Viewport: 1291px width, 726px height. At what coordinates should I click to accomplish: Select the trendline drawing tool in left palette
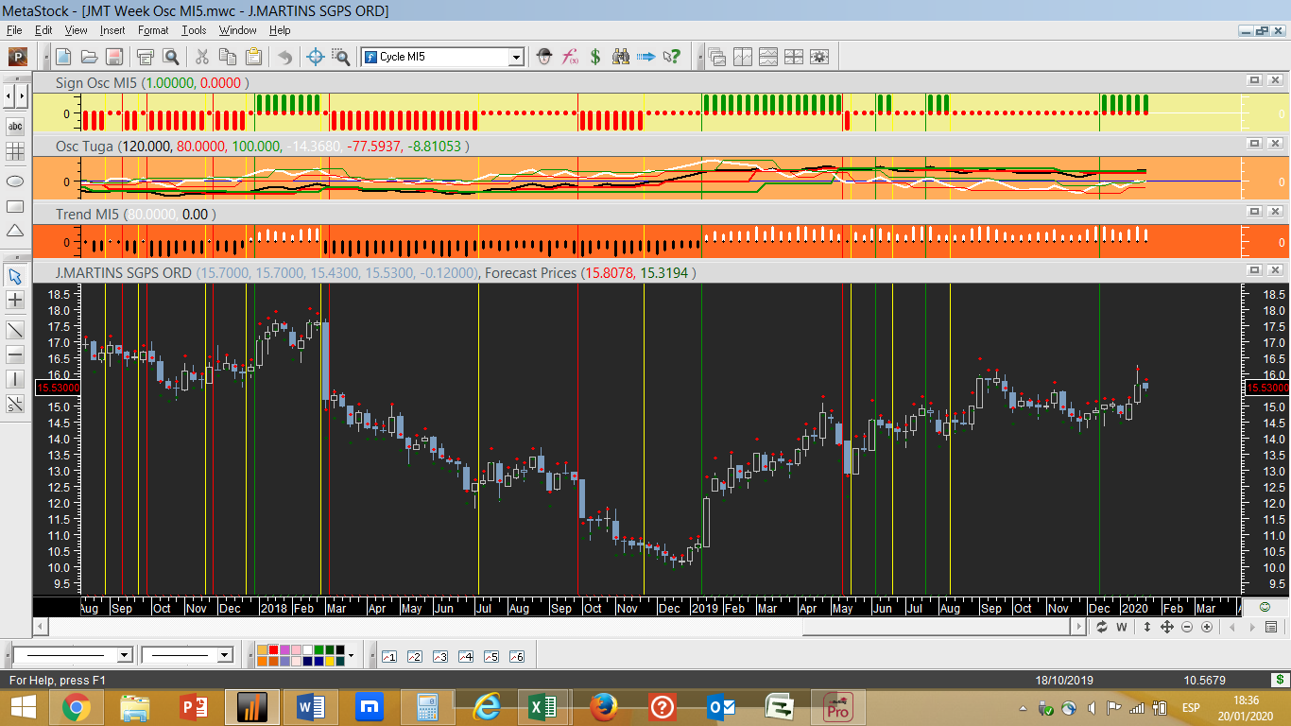15,329
